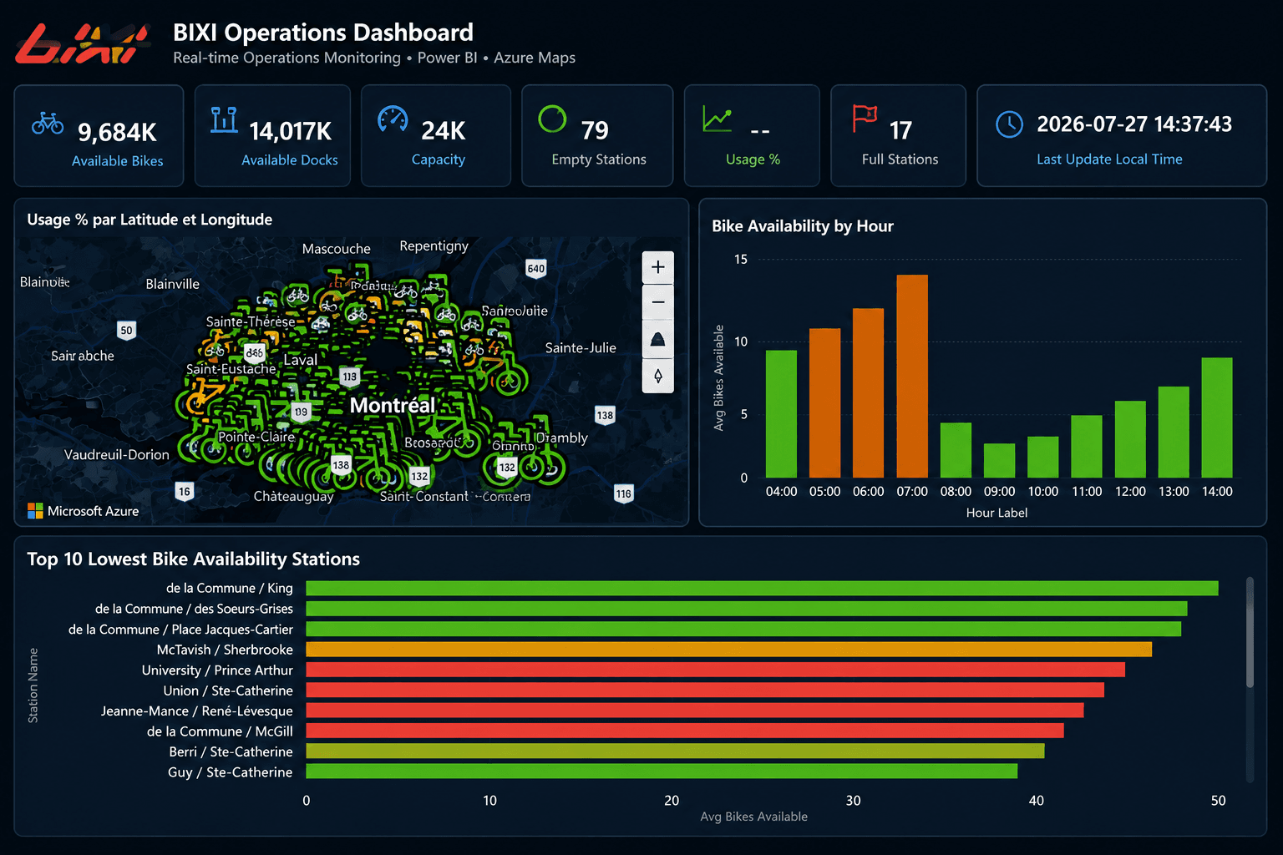Click the 9,684K Available Bikes value
The width and height of the screenshot is (1283, 855).
coord(117,132)
